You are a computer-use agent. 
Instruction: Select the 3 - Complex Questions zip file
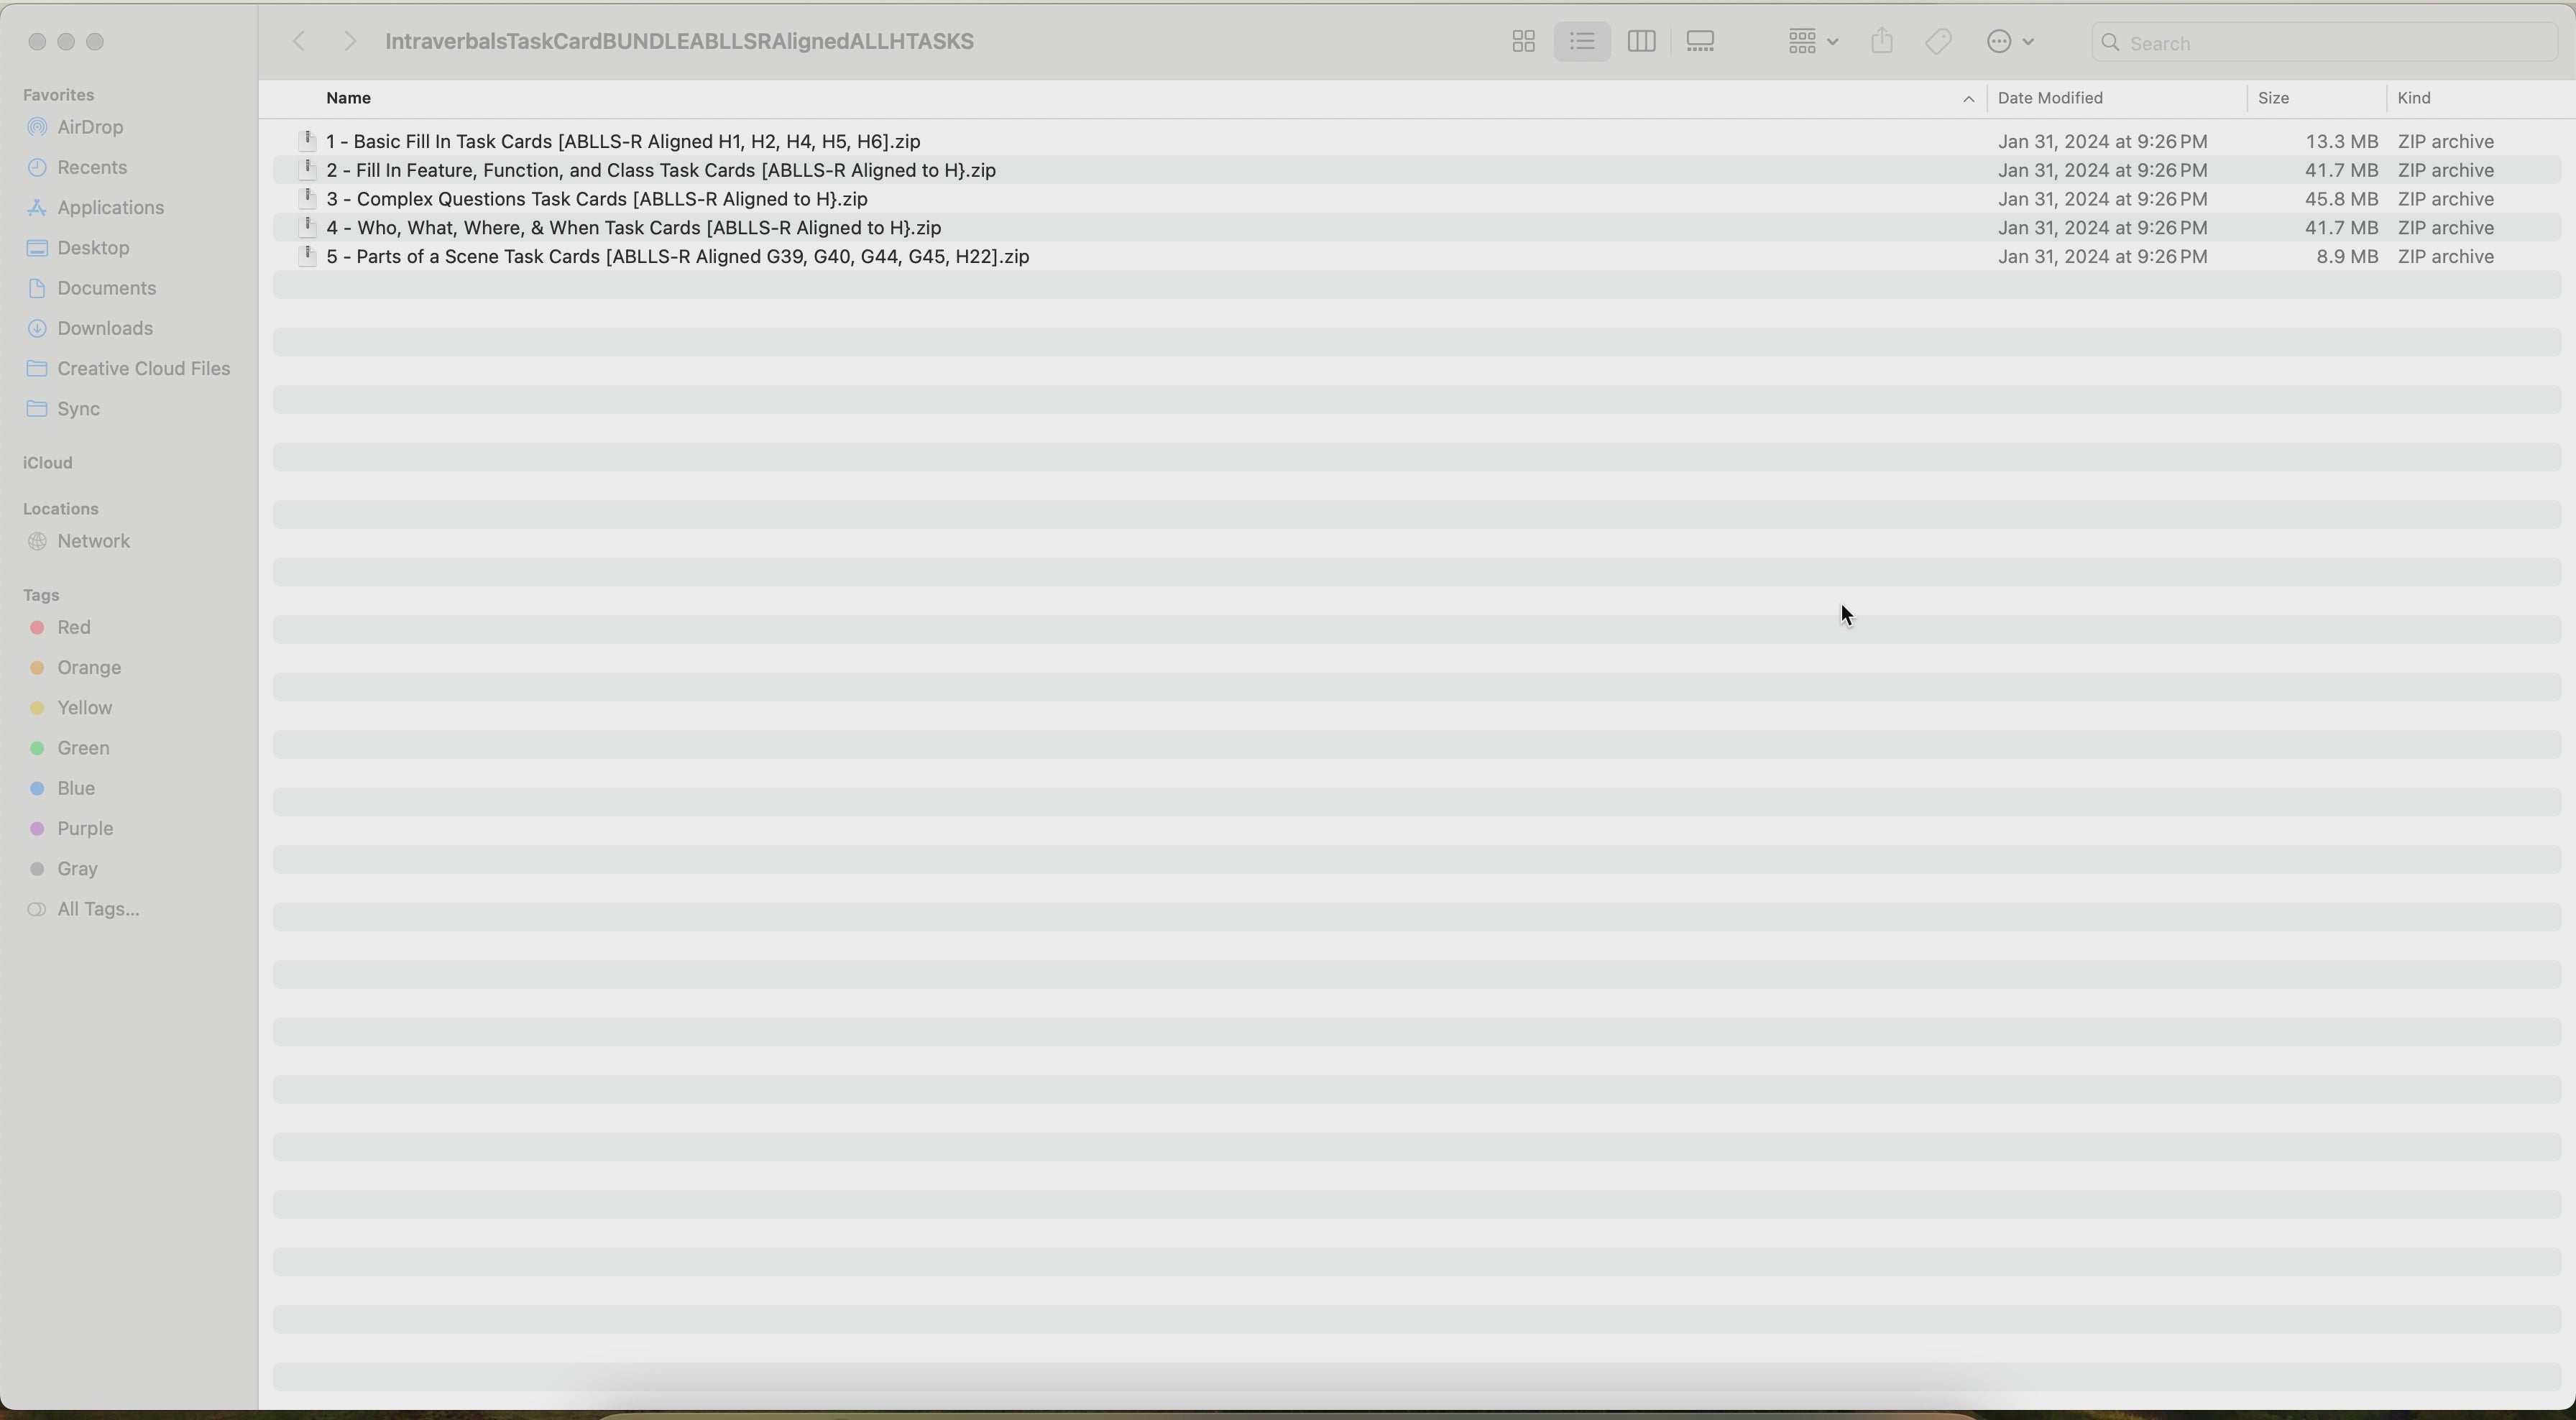pos(597,199)
